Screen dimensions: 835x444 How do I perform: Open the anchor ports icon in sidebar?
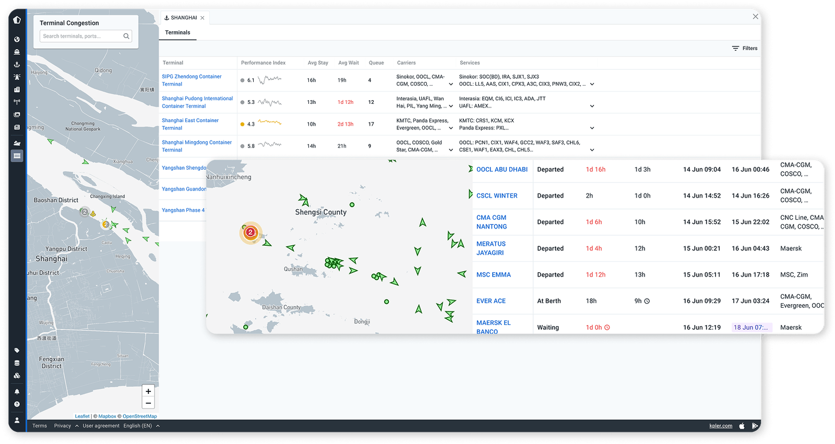point(17,64)
